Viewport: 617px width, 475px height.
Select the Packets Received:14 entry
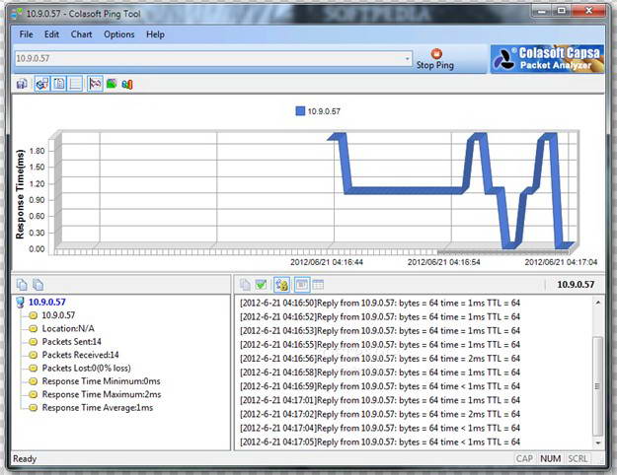coord(80,355)
